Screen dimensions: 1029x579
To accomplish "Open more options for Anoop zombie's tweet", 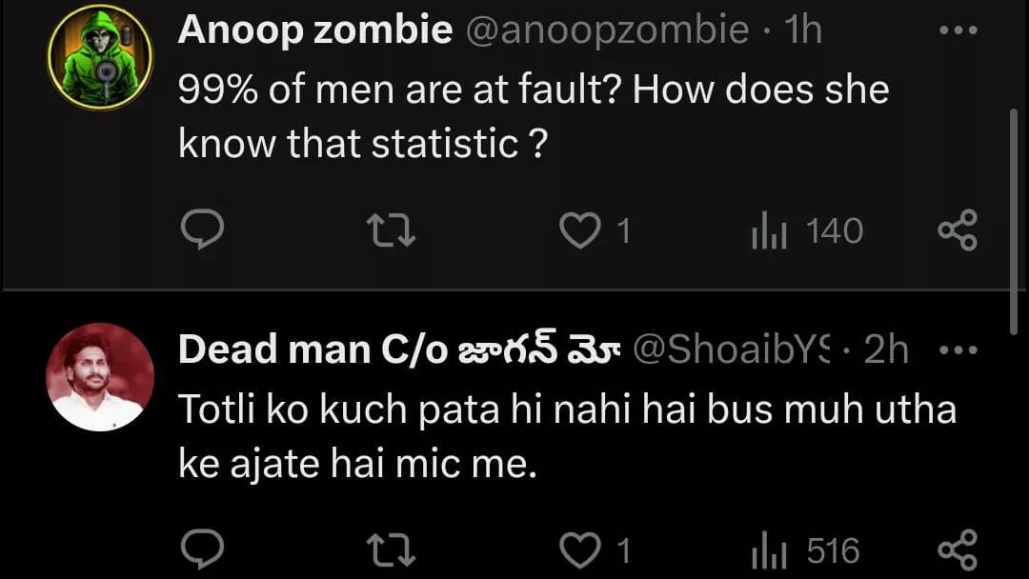I will (x=957, y=31).
